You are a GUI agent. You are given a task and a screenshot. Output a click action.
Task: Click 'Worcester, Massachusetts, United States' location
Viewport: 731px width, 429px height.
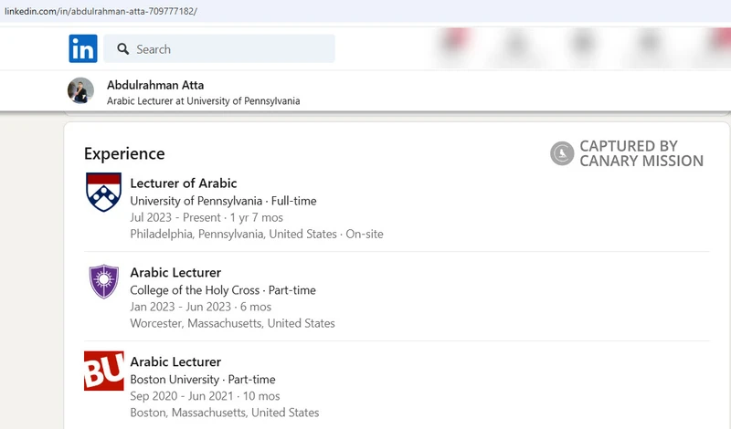[x=232, y=323]
